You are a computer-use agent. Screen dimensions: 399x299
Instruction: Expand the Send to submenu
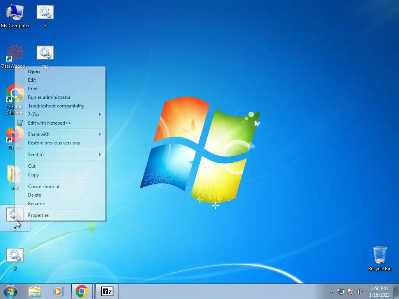60,155
